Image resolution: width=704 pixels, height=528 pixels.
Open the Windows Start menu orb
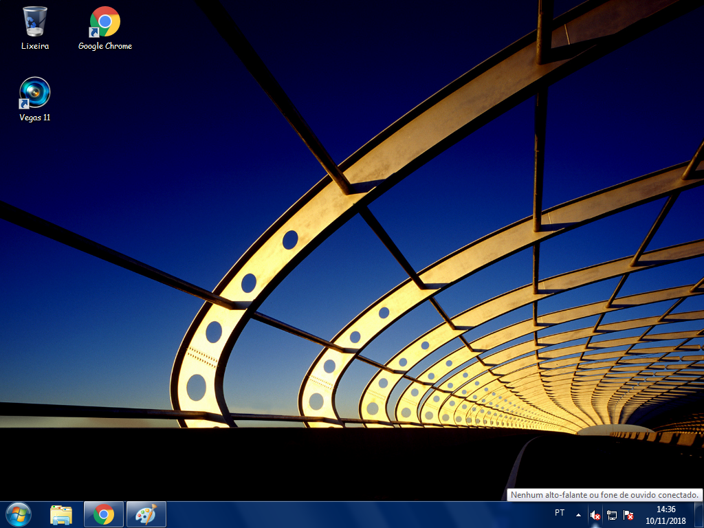19,514
